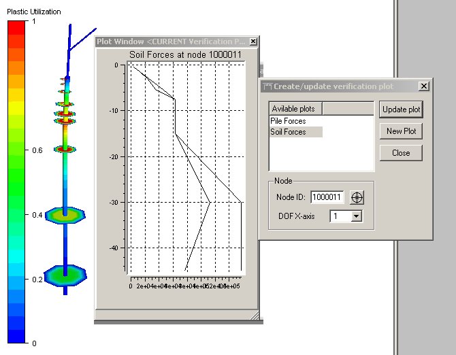
Task: Open the DOF X-axis dropdown
Action: click(x=356, y=216)
